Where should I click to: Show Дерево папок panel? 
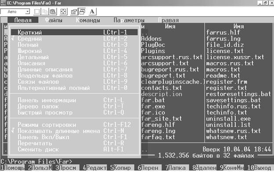74,106
